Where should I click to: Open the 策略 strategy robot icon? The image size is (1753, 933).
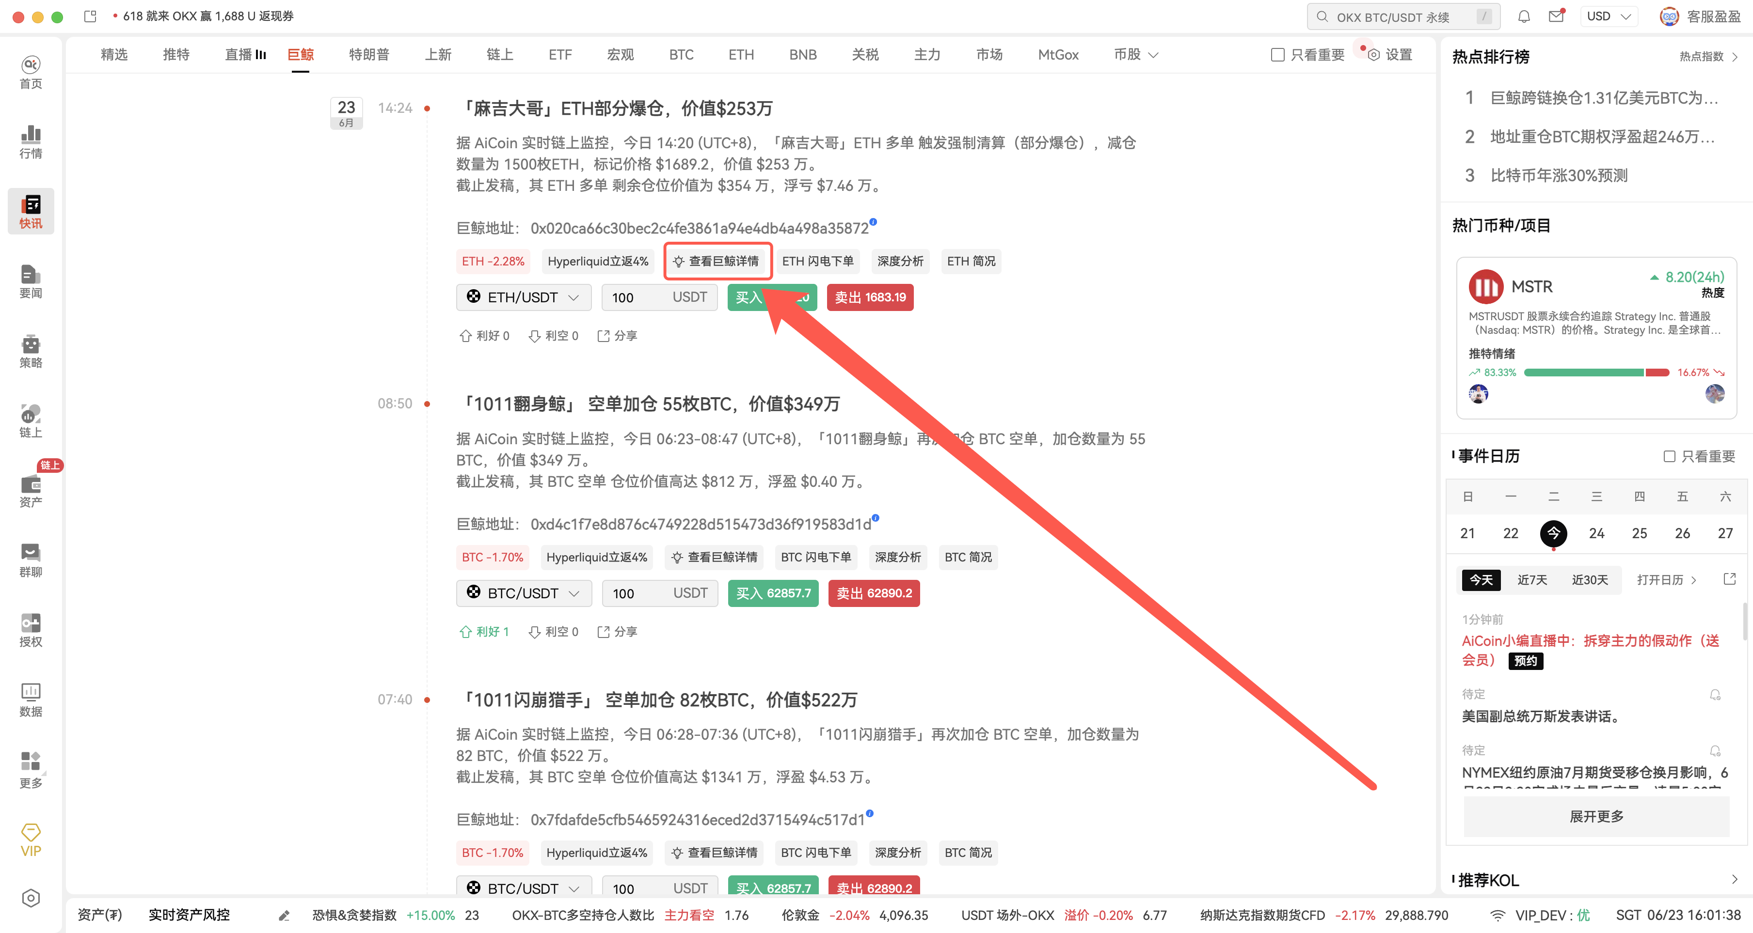pyautogui.click(x=31, y=351)
